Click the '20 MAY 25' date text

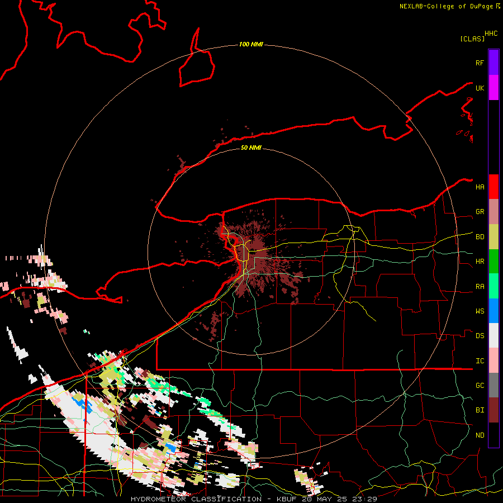(x=325, y=499)
